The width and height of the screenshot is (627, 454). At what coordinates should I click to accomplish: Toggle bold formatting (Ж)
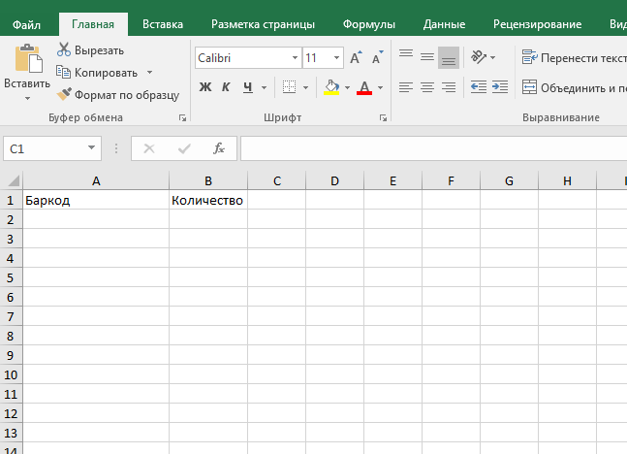pyautogui.click(x=205, y=87)
